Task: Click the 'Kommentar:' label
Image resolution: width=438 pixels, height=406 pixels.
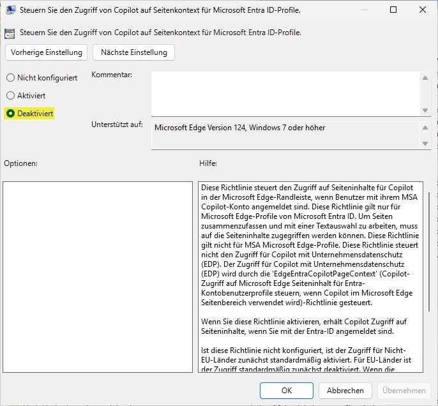Action: point(112,75)
